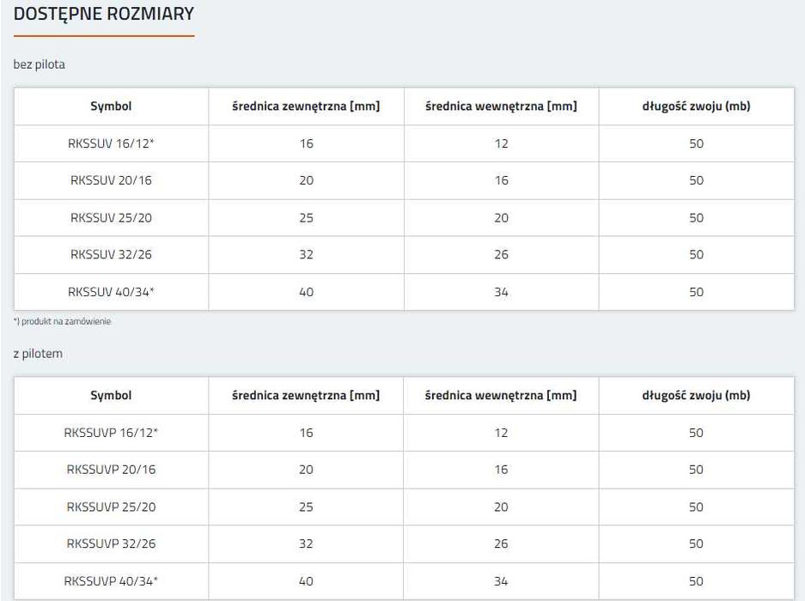The image size is (805, 601).
Task: Select the RKSSUVP 16/12* symbol cell
Action: (x=111, y=433)
